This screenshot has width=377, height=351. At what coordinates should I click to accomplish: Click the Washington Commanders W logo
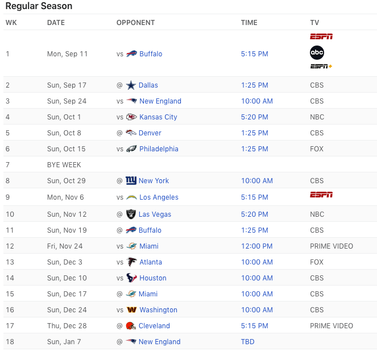tap(131, 310)
